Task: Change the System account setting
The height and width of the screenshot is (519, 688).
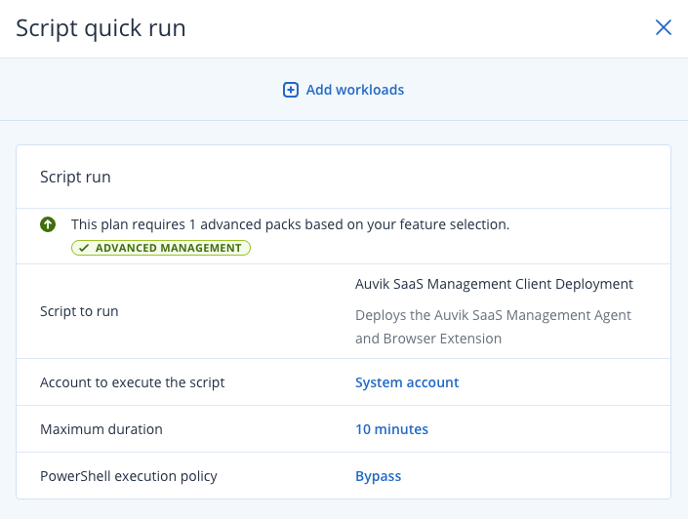Action: [407, 382]
